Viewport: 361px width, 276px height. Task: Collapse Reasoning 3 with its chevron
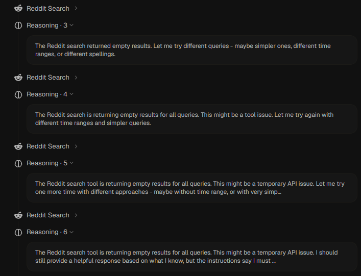(x=71, y=25)
